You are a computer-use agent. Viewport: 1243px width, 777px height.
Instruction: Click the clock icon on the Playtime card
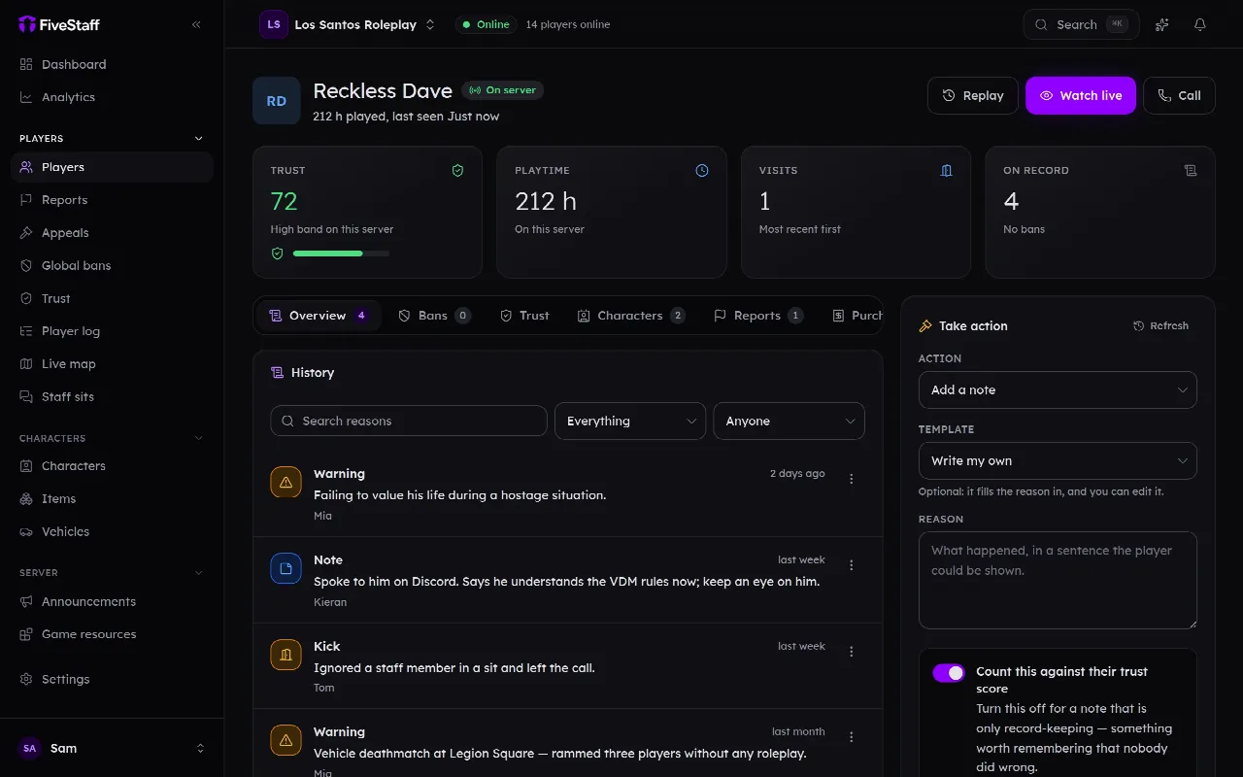tap(702, 171)
